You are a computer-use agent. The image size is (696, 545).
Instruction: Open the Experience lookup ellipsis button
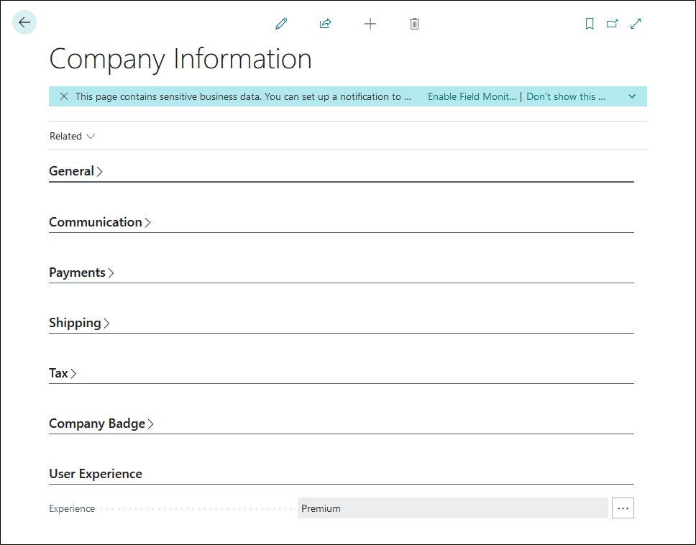tap(623, 508)
